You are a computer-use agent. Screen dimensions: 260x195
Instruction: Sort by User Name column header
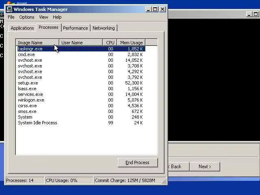coord(81,43)
